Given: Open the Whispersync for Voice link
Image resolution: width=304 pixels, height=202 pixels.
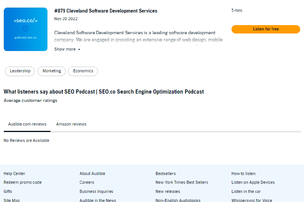Looking at the screenshot, I should tap(252, 200).
